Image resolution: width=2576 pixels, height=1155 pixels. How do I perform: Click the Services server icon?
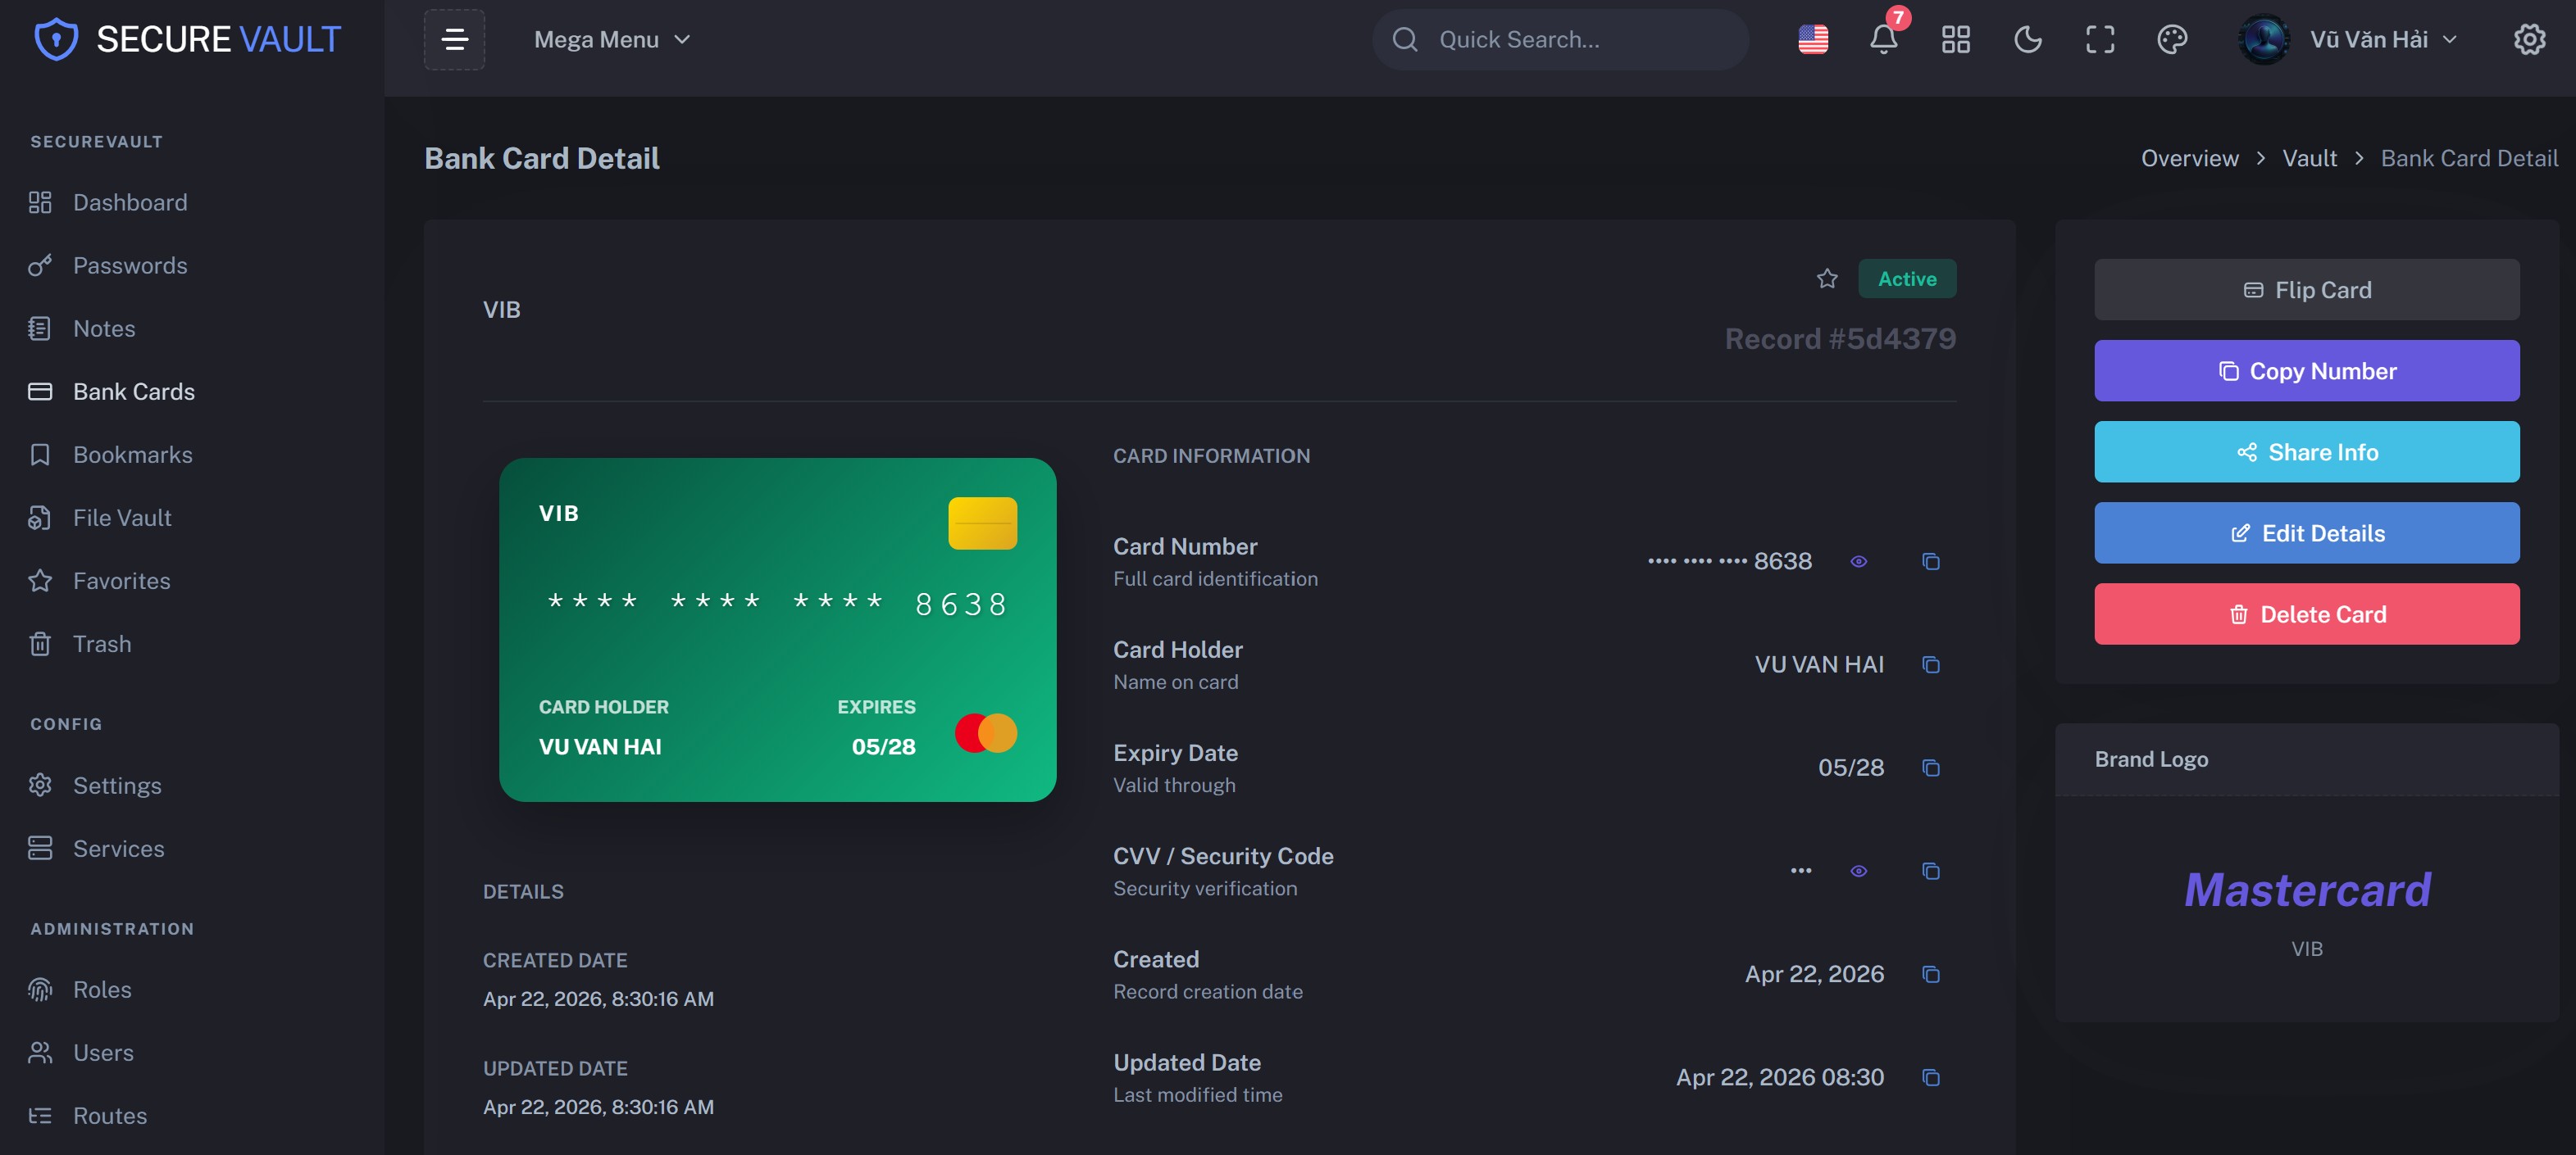click(40, 849)
